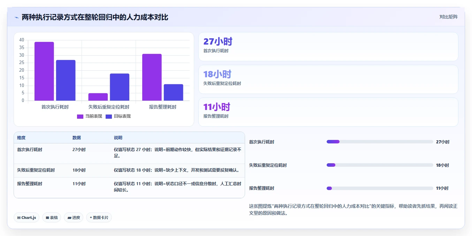The image size is (472, 236).
Task: Click the lightning icon beside the title
Action: (x=16, y=17)
